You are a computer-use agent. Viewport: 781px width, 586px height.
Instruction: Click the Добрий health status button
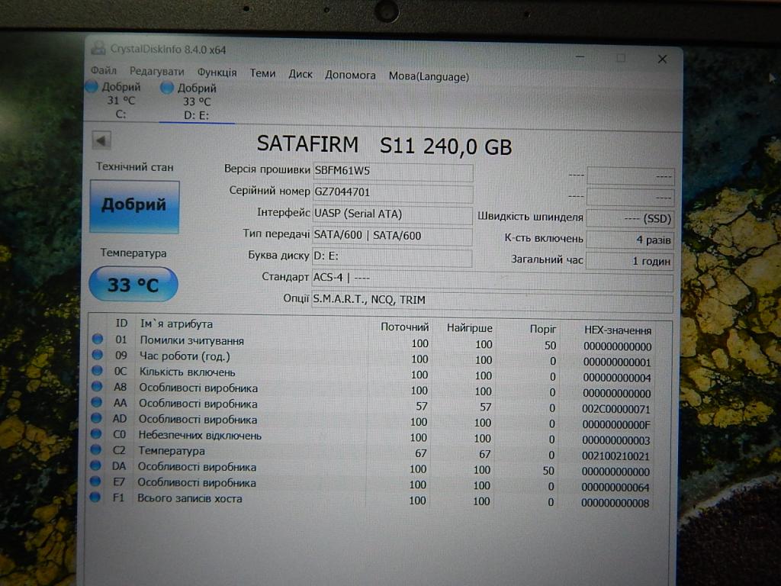pos(134,206)
